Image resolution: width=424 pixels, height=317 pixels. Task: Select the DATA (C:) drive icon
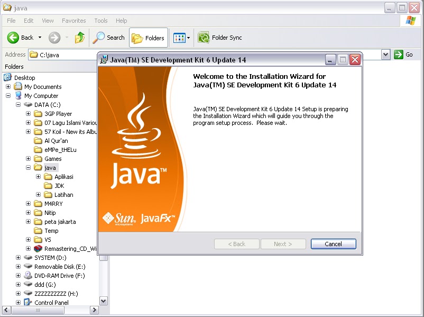[28, 104]
